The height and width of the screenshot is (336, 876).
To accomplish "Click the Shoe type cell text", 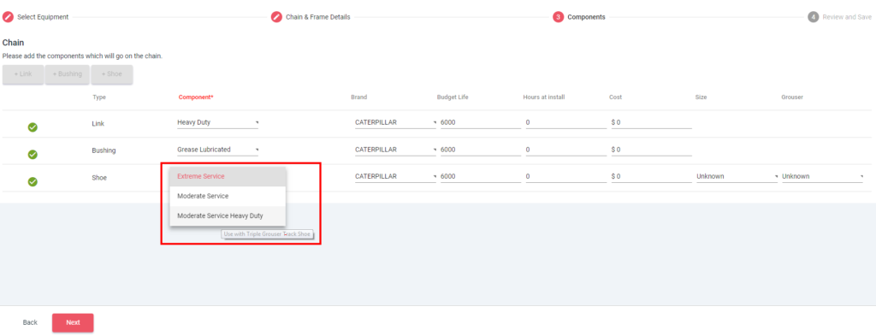I will (99, 178).
